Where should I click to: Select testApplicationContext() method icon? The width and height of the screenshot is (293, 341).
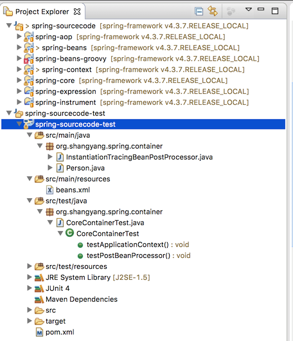pyautogui.click(x=80, y=245)
